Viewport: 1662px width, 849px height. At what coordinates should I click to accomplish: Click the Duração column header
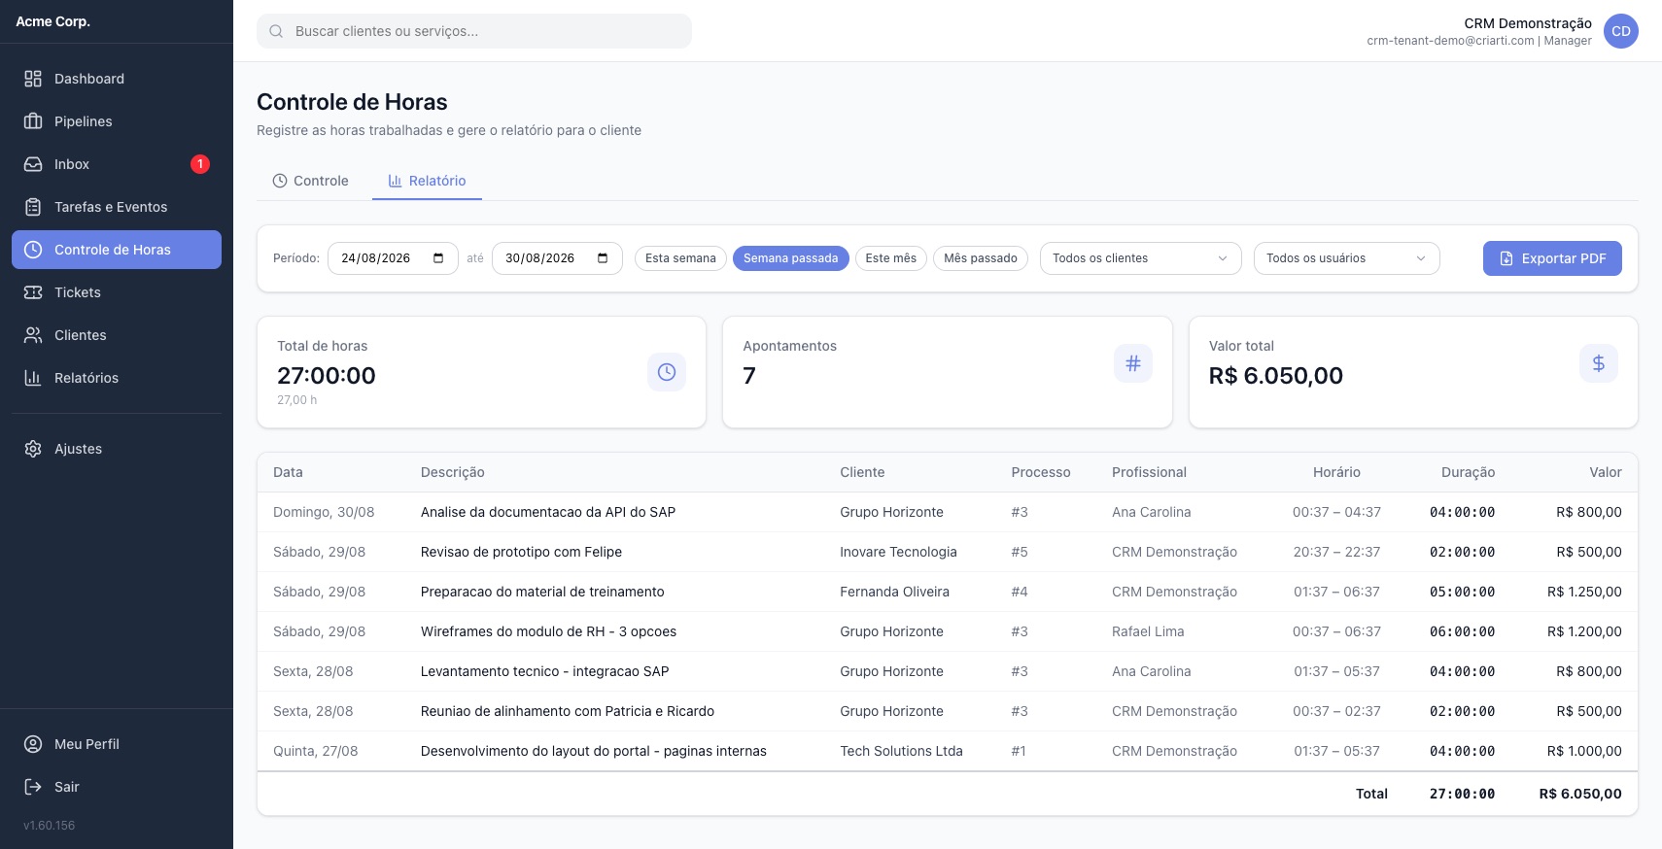1468,472
